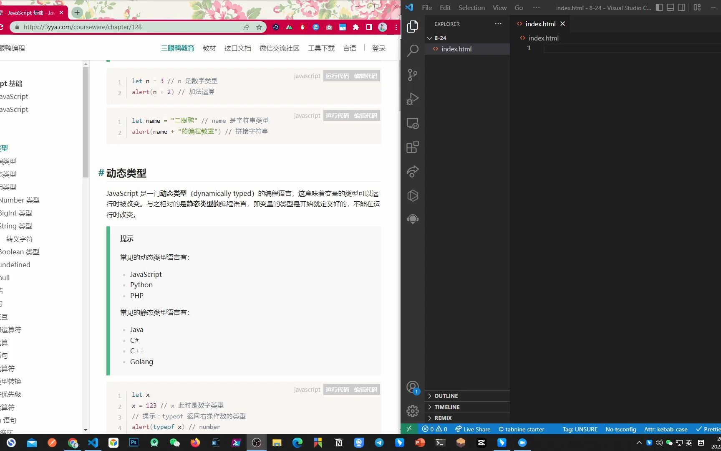Open the Remote Explorer panel
Image resolution: width=721 pixels, height=451 pixels.
[413, 123]
